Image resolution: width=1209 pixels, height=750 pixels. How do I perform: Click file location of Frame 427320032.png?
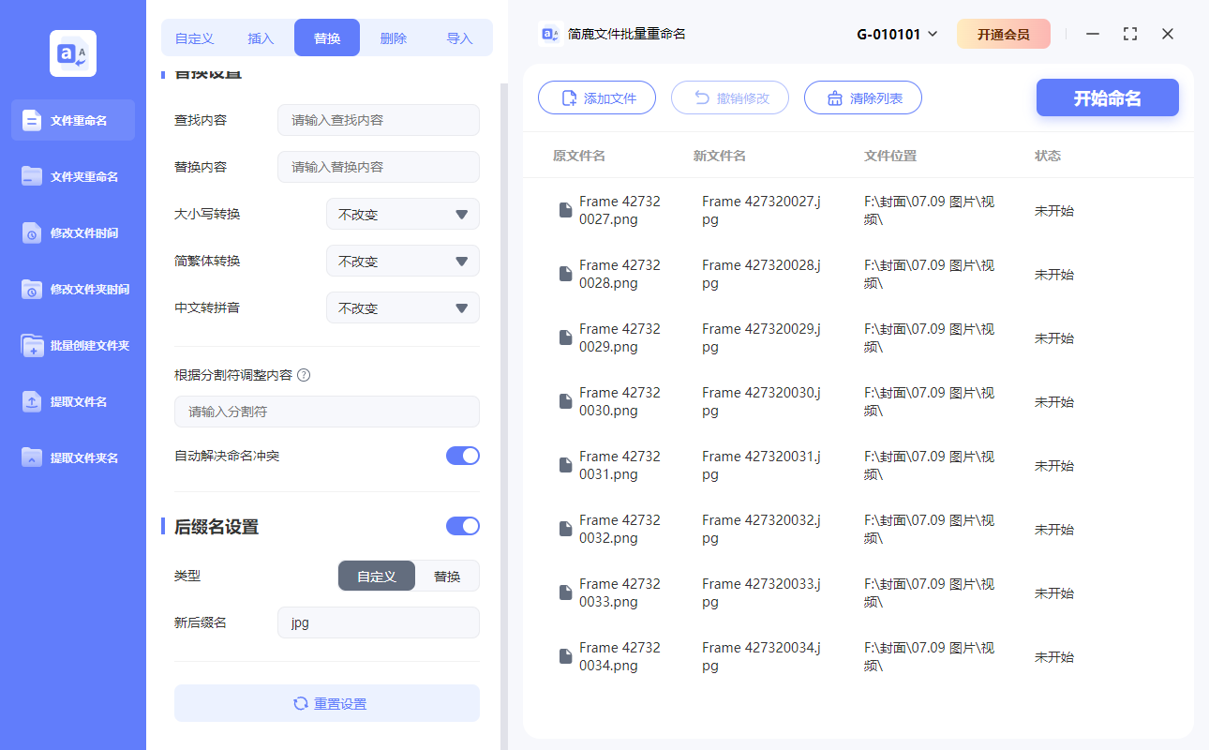coord(929,529)
